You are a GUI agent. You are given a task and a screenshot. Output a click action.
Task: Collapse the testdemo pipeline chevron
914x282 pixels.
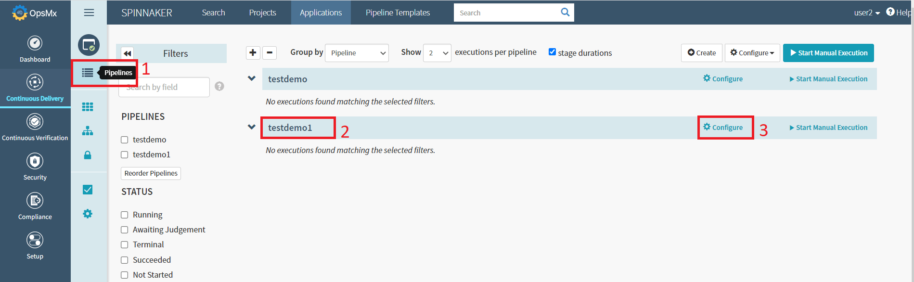click(x=251, y=78)
